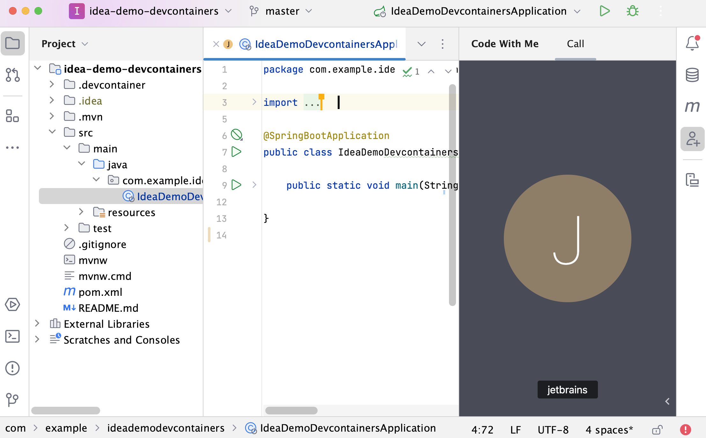Collapse the src folder
The width and height of the screenshot is (706, 438).
(52, 132)
